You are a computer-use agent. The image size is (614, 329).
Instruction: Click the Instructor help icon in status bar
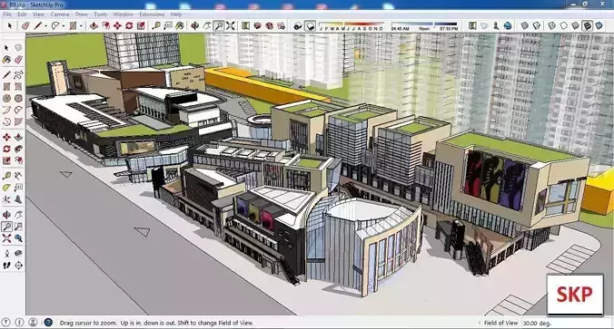(48, 323)
